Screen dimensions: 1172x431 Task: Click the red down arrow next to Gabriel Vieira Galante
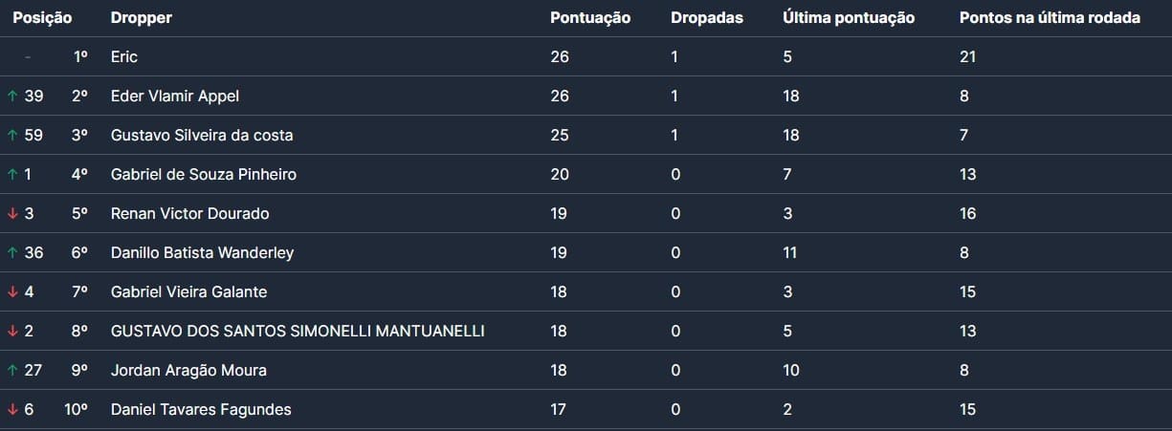pyautogui.click(x=12, y=291)
